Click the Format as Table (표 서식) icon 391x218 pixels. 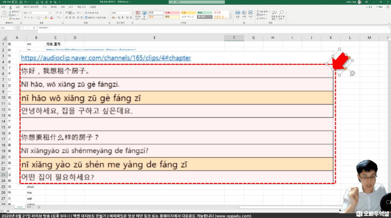pos(144,15)
